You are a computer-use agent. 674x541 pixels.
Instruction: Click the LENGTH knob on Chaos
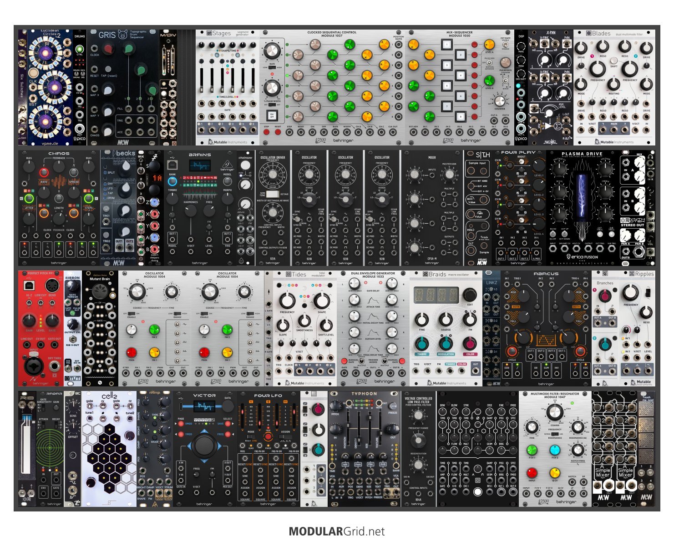[x=59, y=218]
